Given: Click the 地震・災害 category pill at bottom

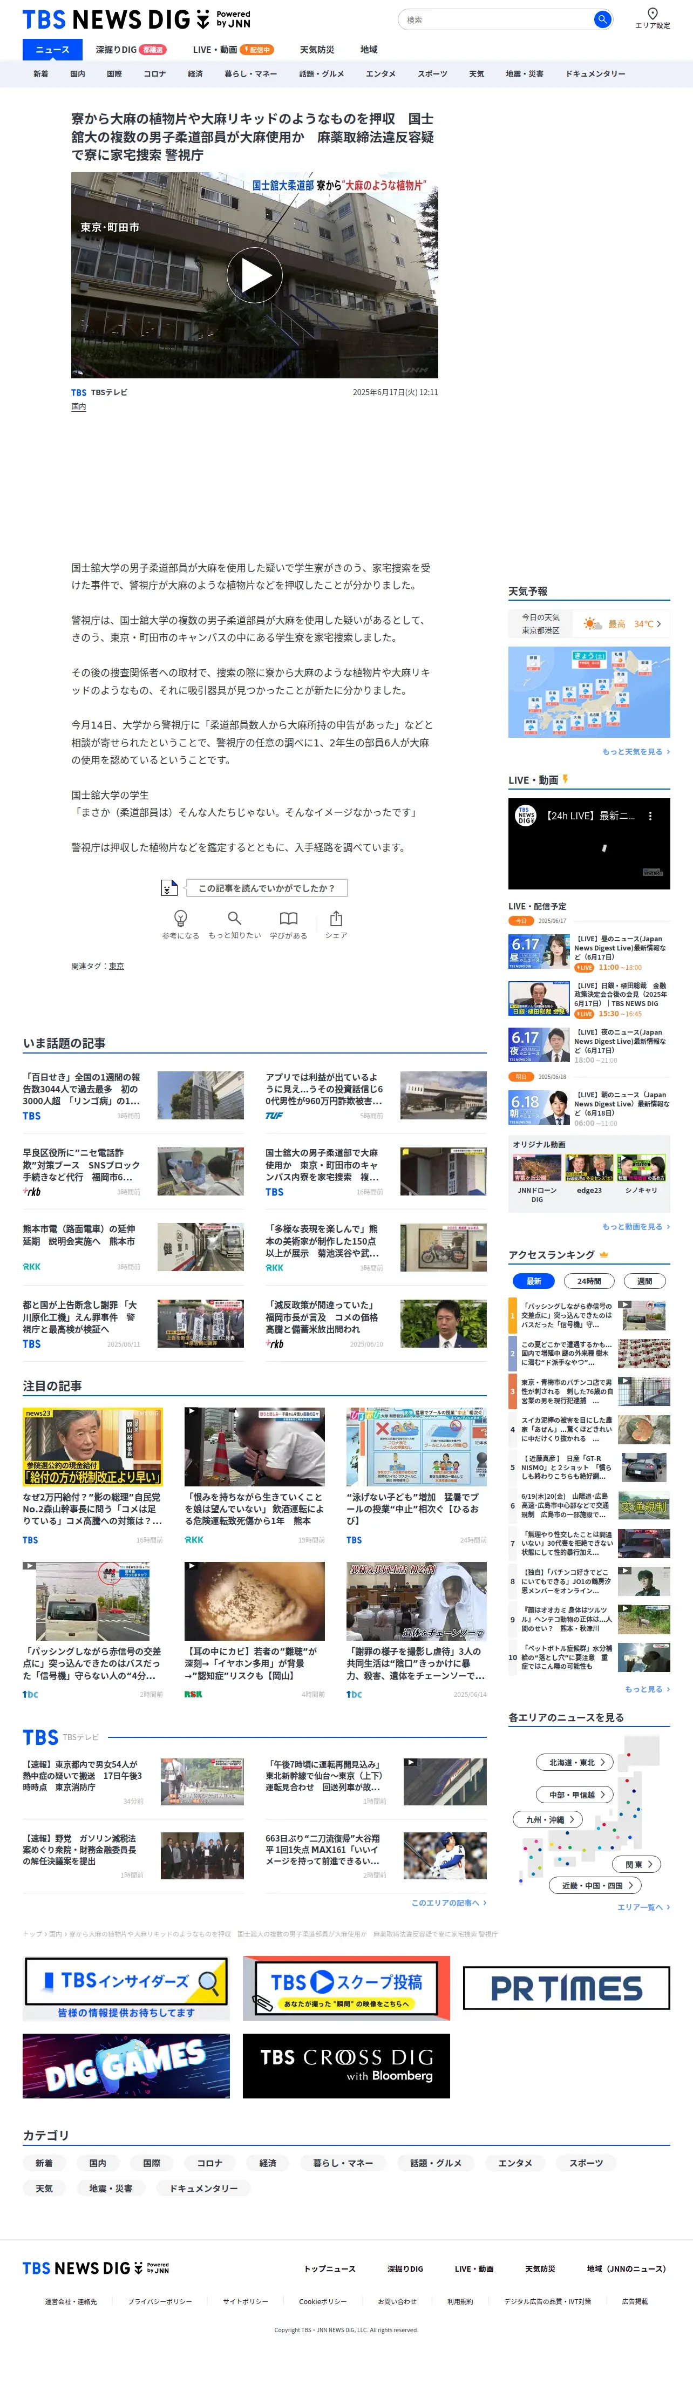Looking at the screenshot, I should (x=110, y=2187).
